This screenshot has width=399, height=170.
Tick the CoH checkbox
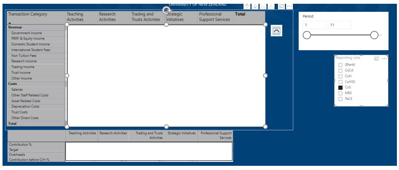[340, 76]
